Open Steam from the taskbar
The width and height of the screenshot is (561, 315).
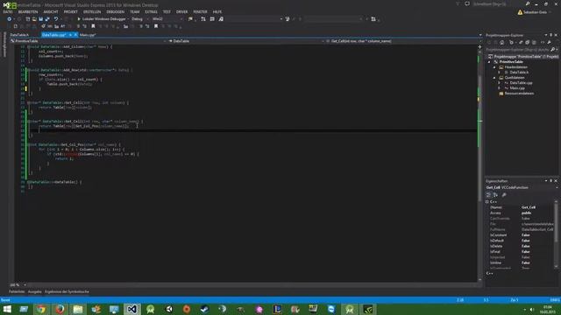click(x=204, y=309)
